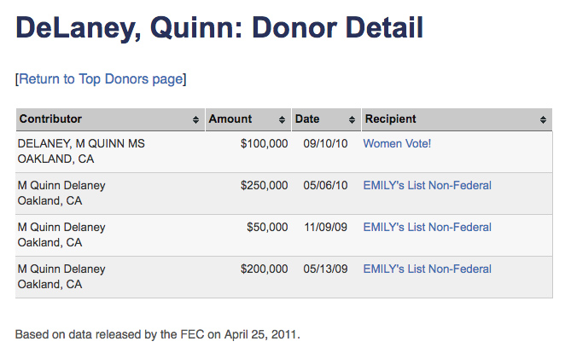Click the sort arrows icon in Contributor header
Image resolution: width=571 pixels, height=353 pixels.
(x=196, y=120)
